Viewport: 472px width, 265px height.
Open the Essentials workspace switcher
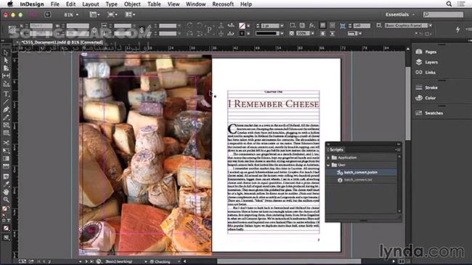click(x=400, y=14)
